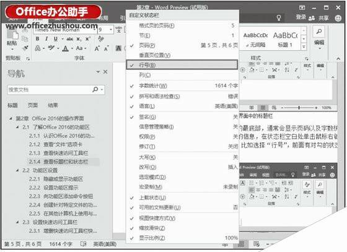Screen dimensions: 347x252
Task: Toggle 语言(L) language option
Action: [183, 106]
